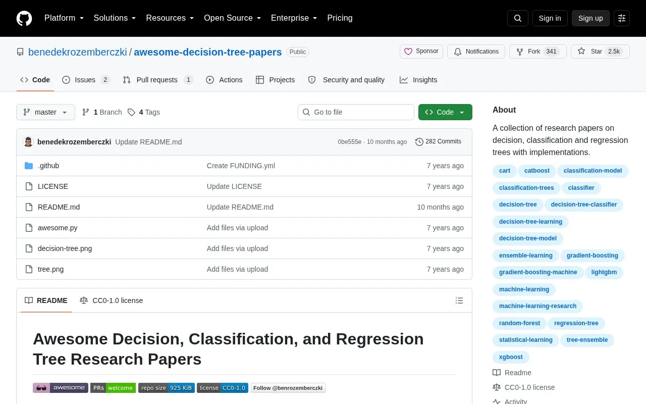
Task: Expand the Enterprise menu
Action: [294, 18]
